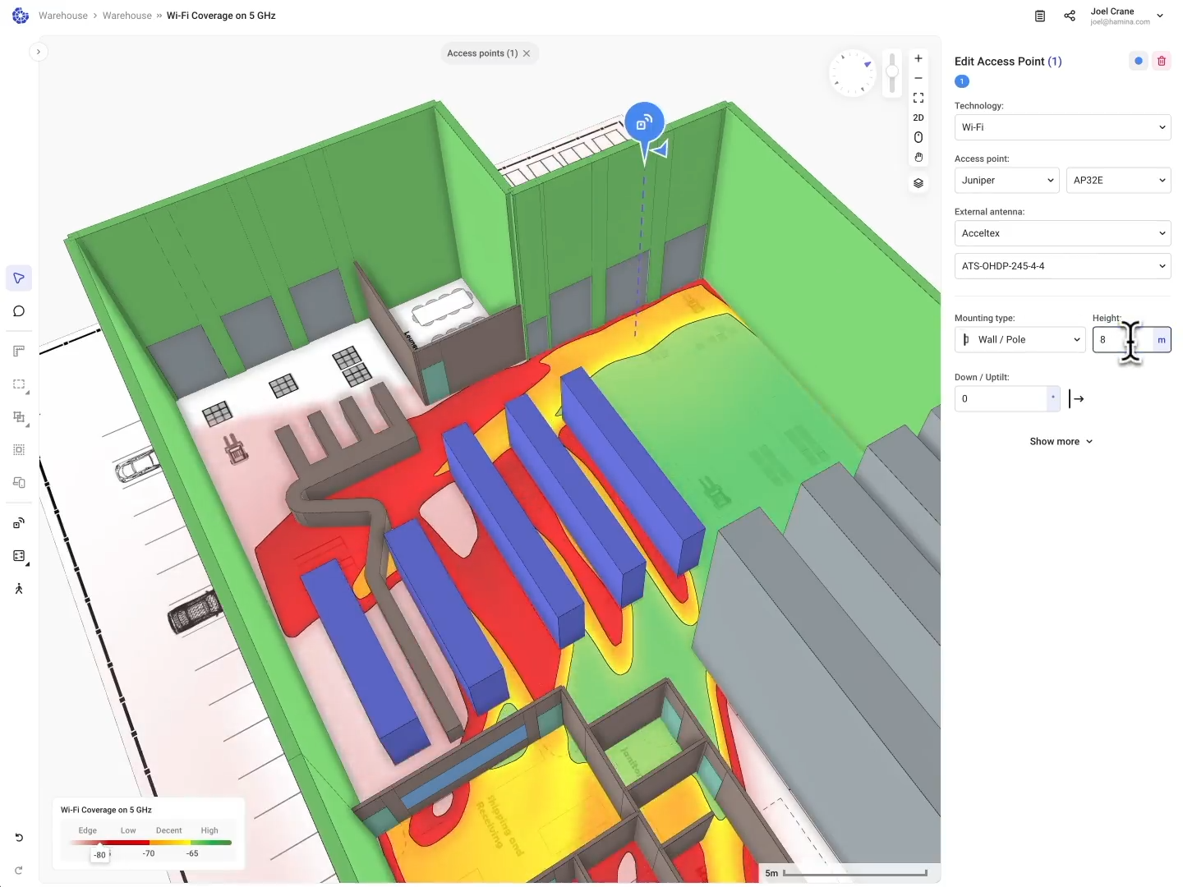The image size is (1183, 887).
Task: Click the first Warehouse breadcrumb
Action: pyautogui.click(x=63, y=16)
